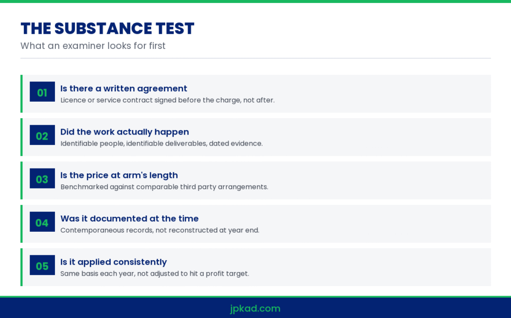Click 'Is there a written agreement' heading

[x=124, y=89]
